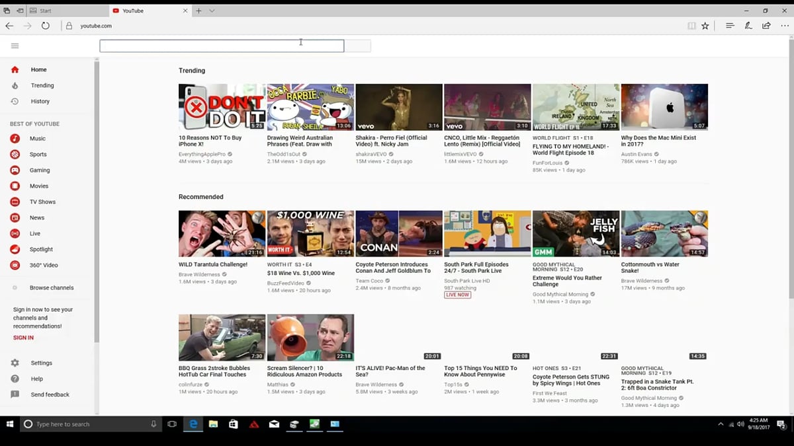
Task: Click the Live broadcast icon
Action: (15, 234)
